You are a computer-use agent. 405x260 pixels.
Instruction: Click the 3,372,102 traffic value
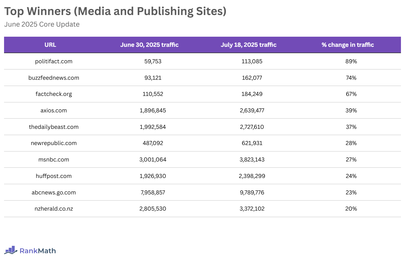[252, 209]
